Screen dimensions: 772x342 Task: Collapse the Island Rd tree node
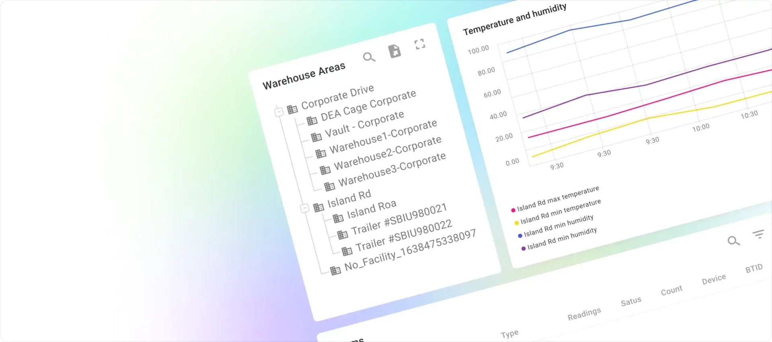pyautogui.click(x=305, y=208)
